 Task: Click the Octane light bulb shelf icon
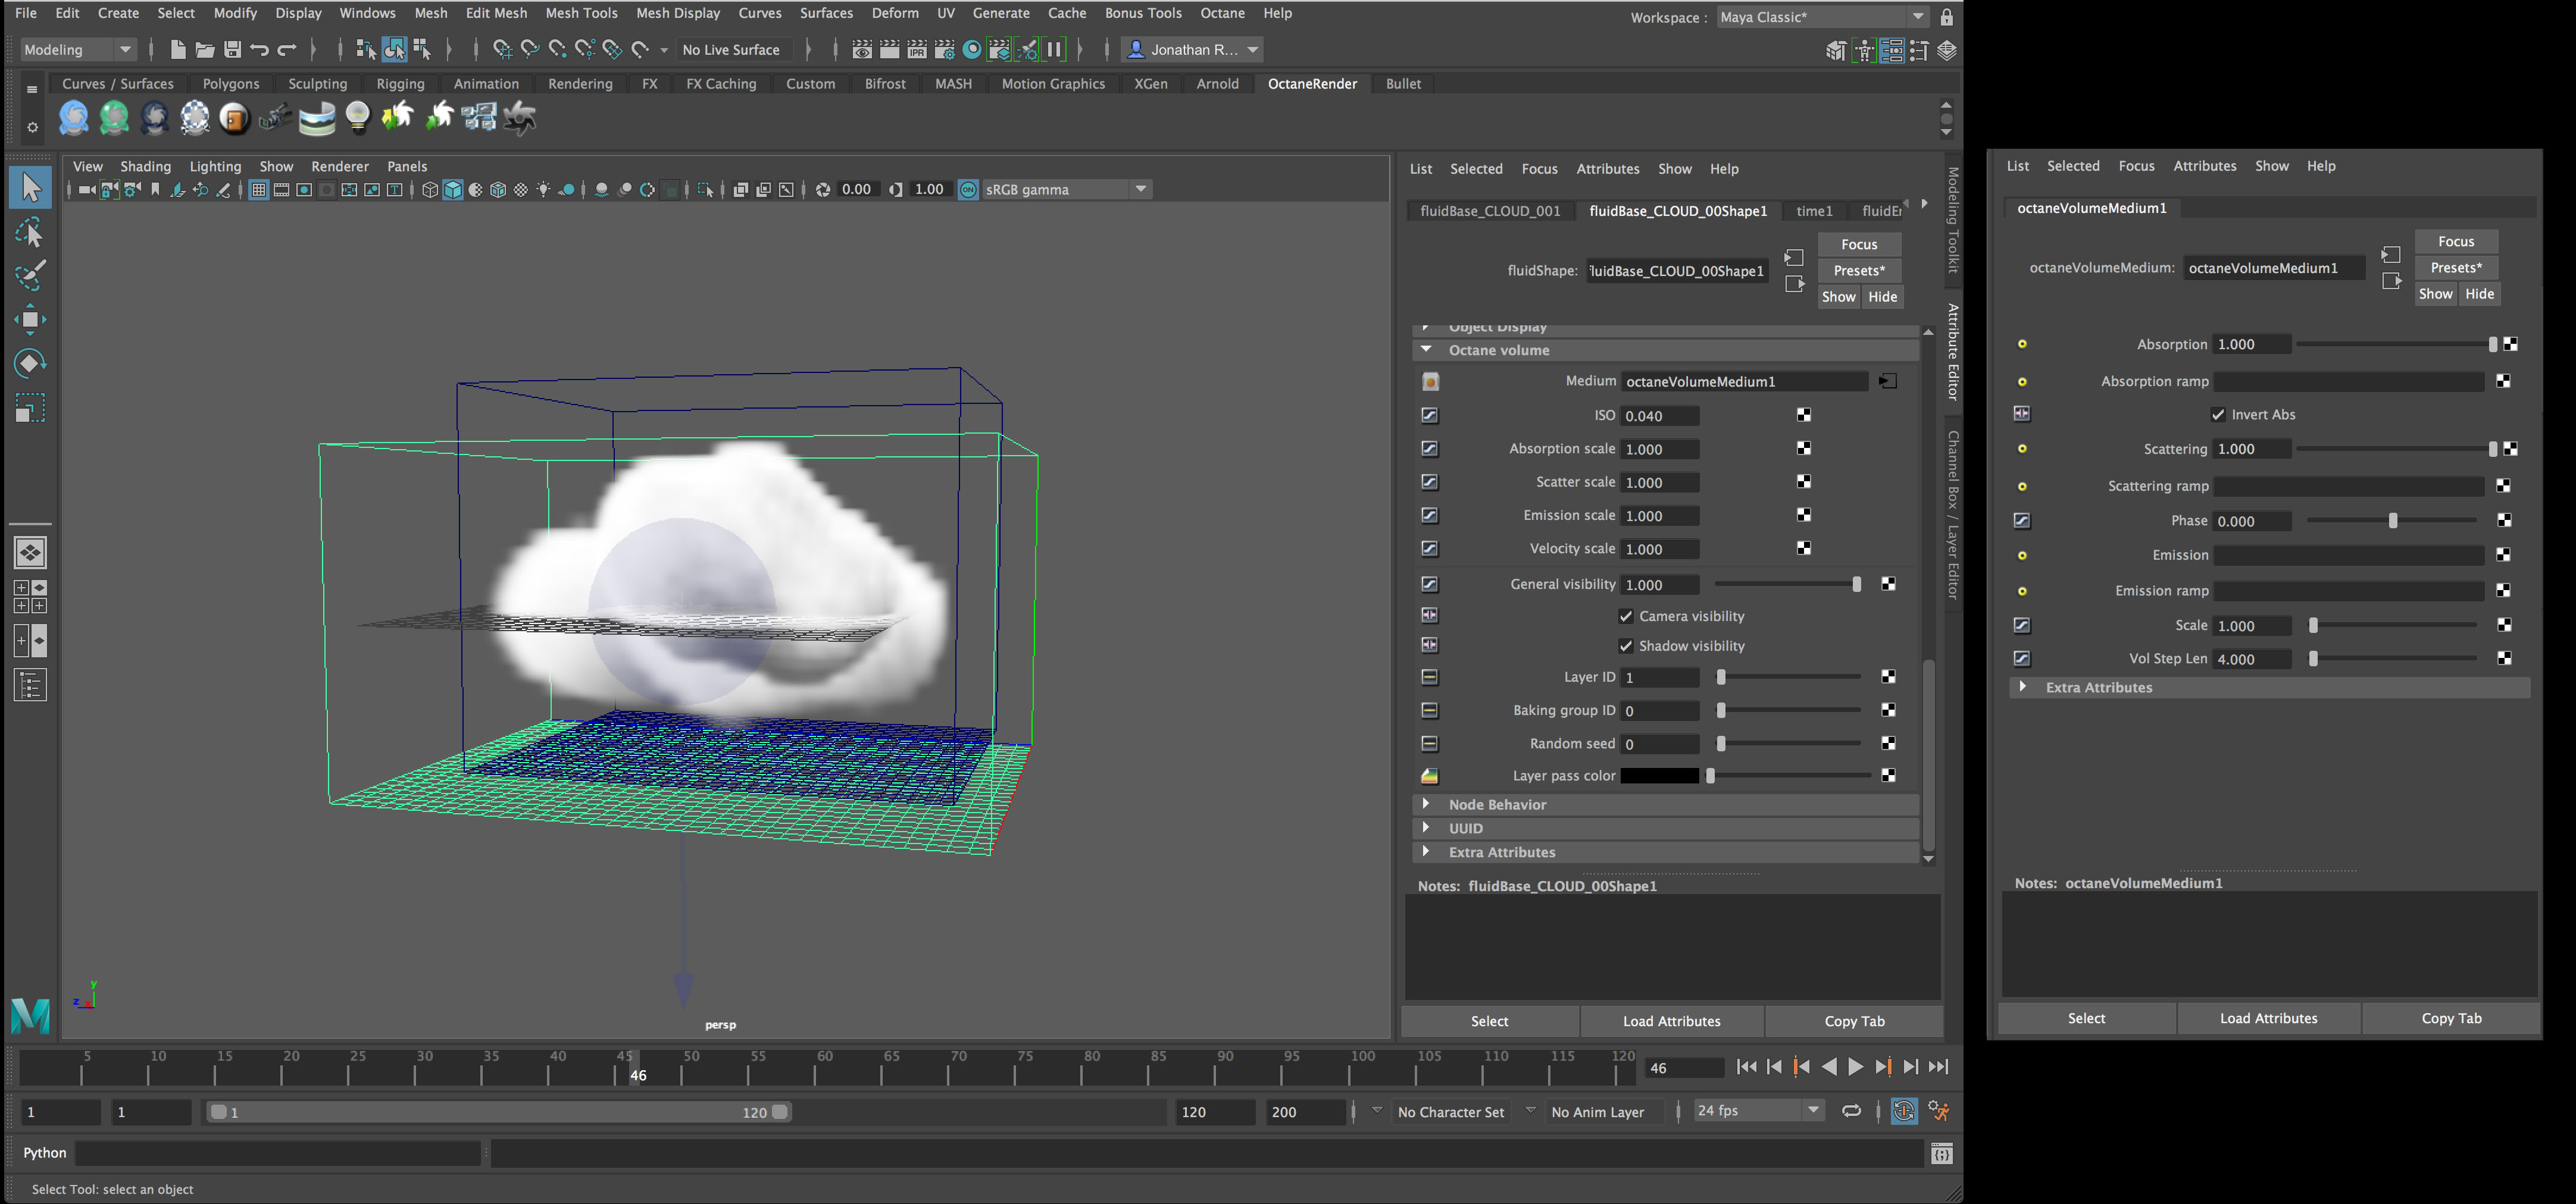click(357, 117)
